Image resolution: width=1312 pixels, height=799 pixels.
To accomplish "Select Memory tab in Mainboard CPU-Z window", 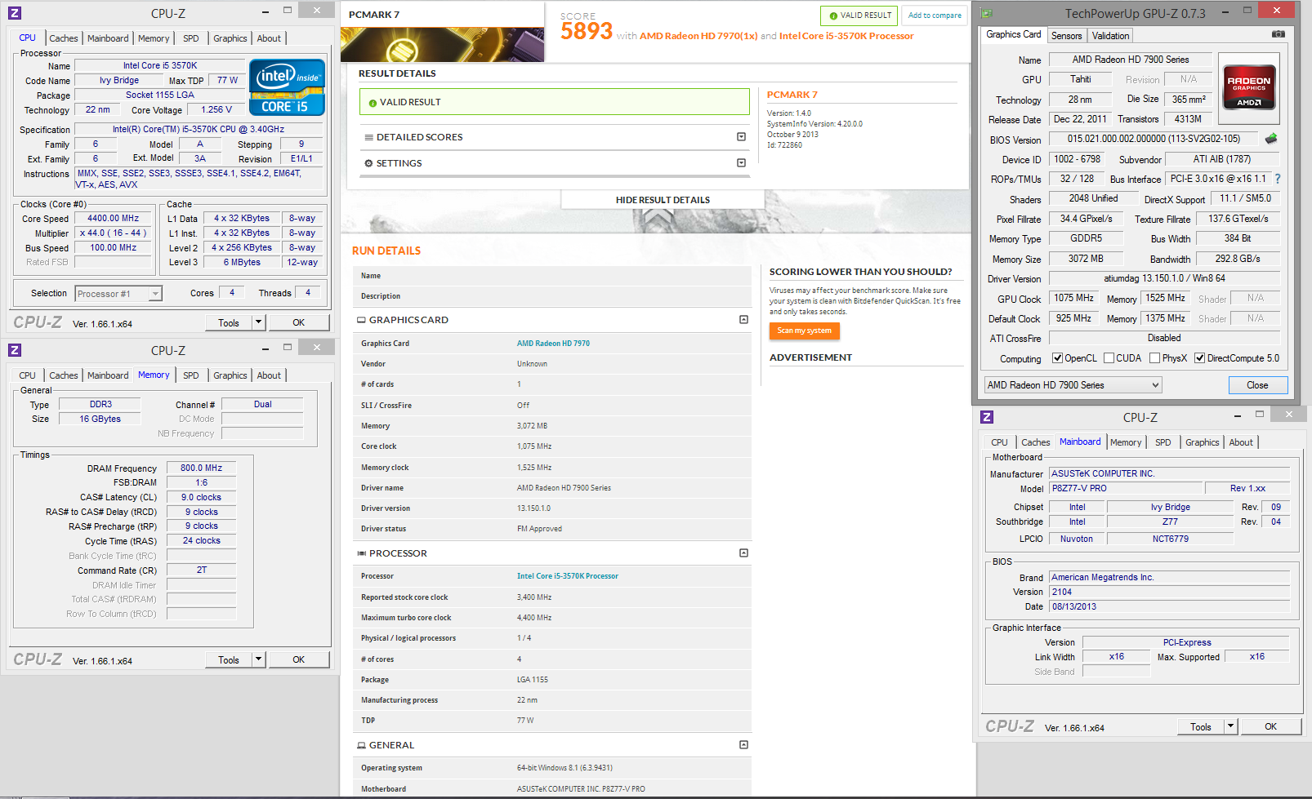I will (1126, 442).
